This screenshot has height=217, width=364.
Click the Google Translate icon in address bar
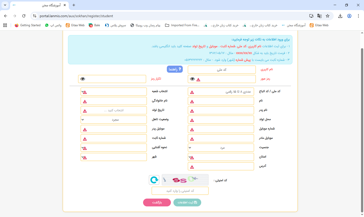(319, 16)
